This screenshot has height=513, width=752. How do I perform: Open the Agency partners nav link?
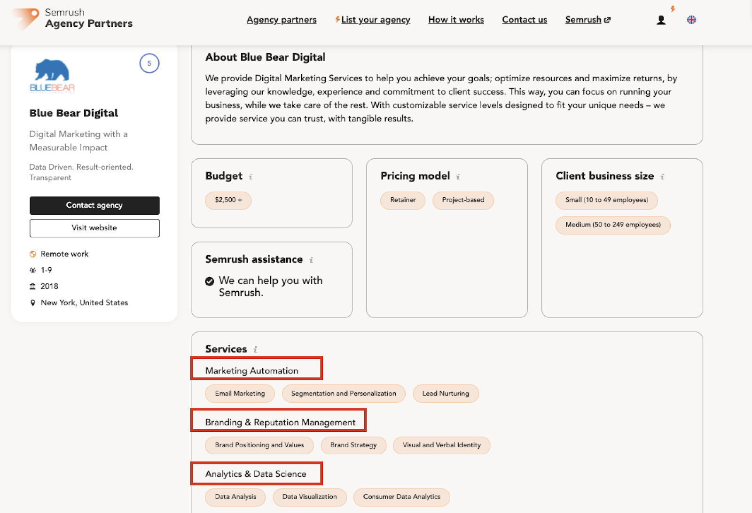[282, 20]
